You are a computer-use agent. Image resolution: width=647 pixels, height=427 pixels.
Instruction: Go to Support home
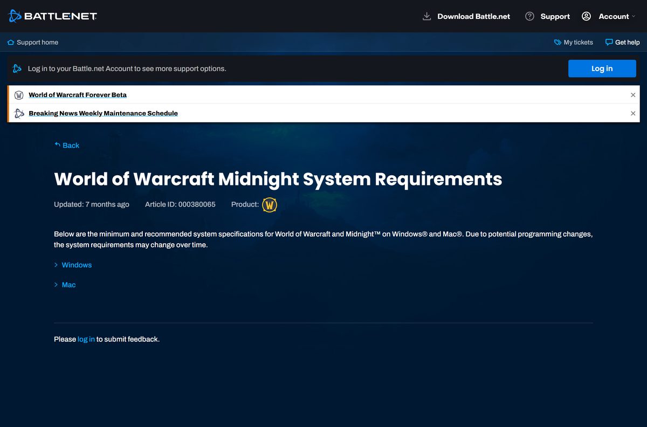37,42
